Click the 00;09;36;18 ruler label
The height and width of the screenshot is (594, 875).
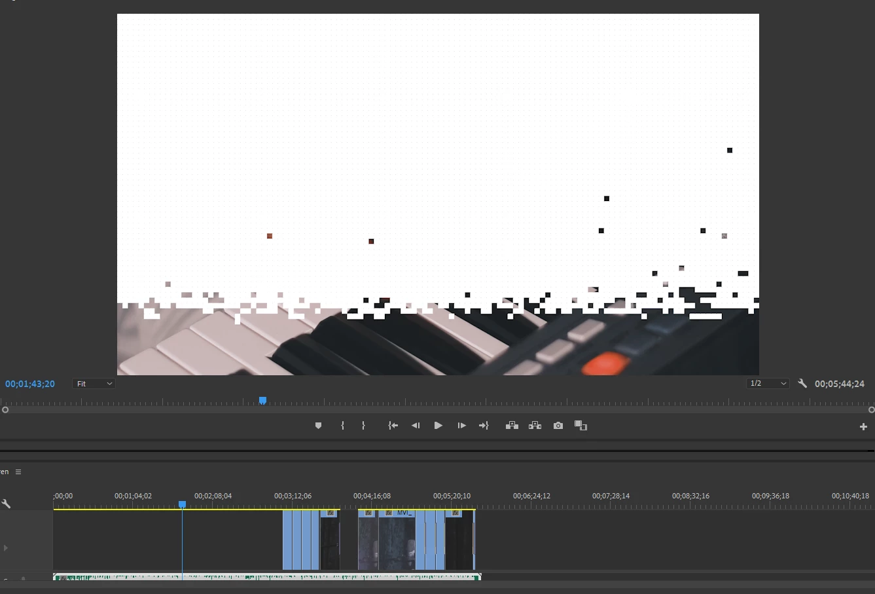pyautogui.click(x=770, y=496)
